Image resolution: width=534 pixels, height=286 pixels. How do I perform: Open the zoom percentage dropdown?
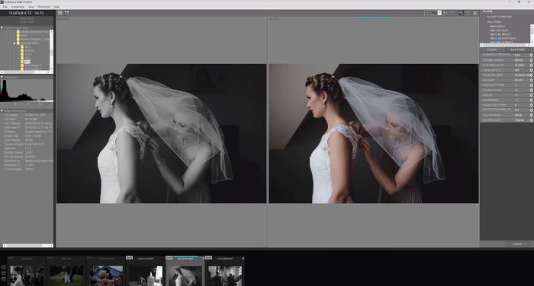tap(439, 13)
